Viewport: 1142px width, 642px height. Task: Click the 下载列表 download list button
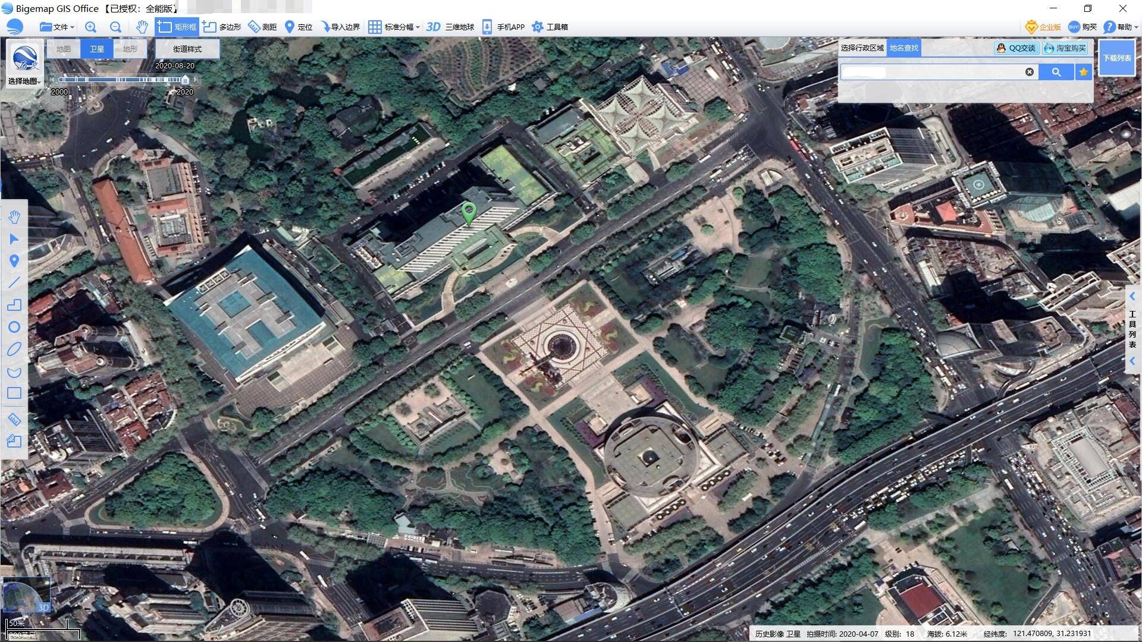[1116, 58]
